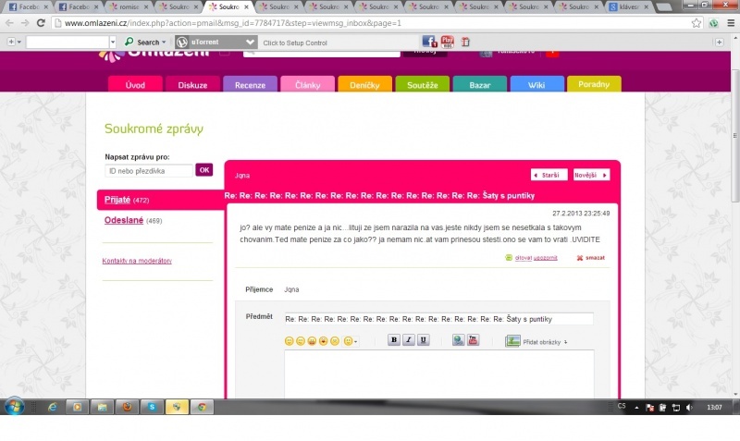The image size is (740, 441).
Task: Go to the Starší message
Action: point(549,174)
